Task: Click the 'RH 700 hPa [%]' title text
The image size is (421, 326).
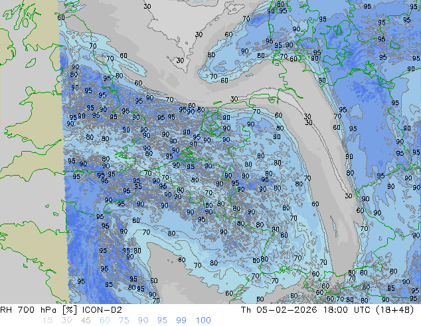Action: tap(39, 310)
